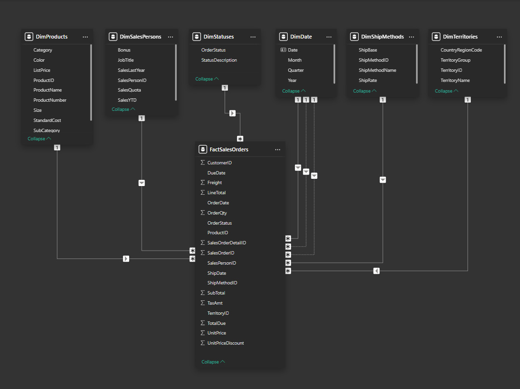Select the JobTitle field in DimSalesPersons
Screen dimensions: 520x389
point(126,60)
